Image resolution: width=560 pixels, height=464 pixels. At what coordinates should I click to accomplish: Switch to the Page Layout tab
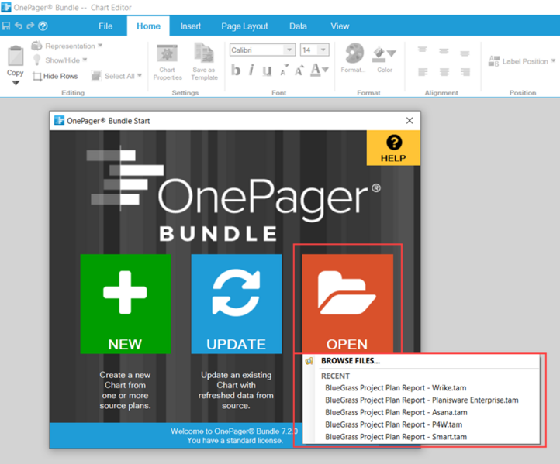pyautogui.click(x=244, y=26)
